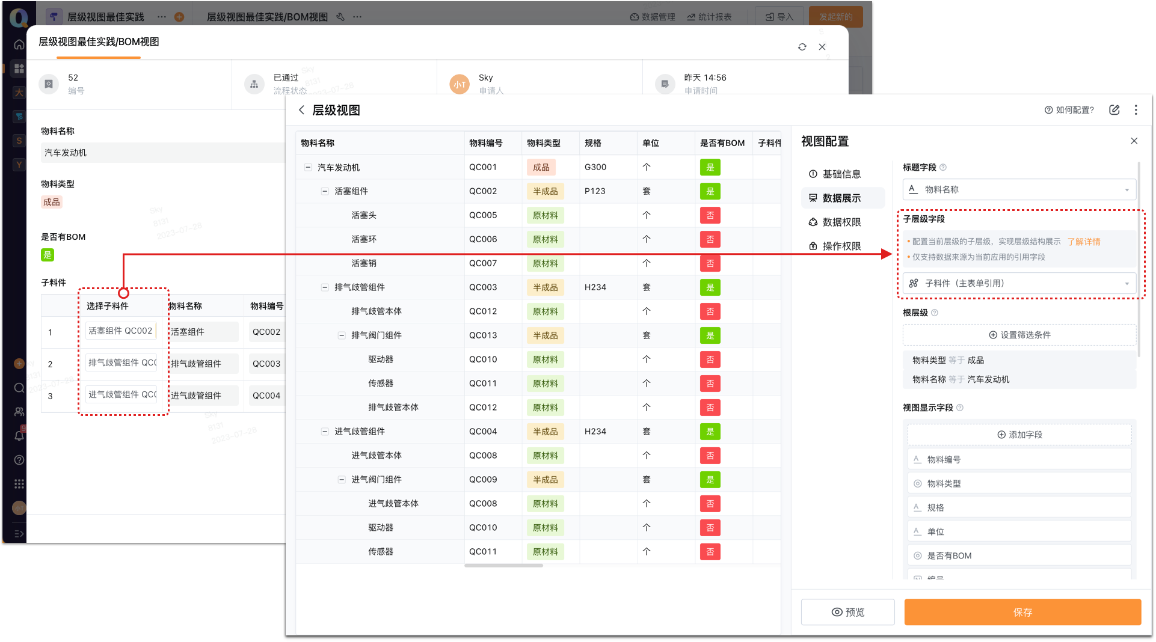Close the BOM record dialog
Screen dimensions: 1156x642
point(822,47)
